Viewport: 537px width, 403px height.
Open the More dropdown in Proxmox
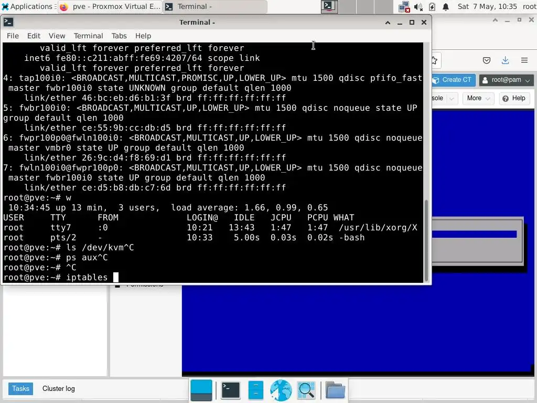pyautogui.click(x=478, y=98)
